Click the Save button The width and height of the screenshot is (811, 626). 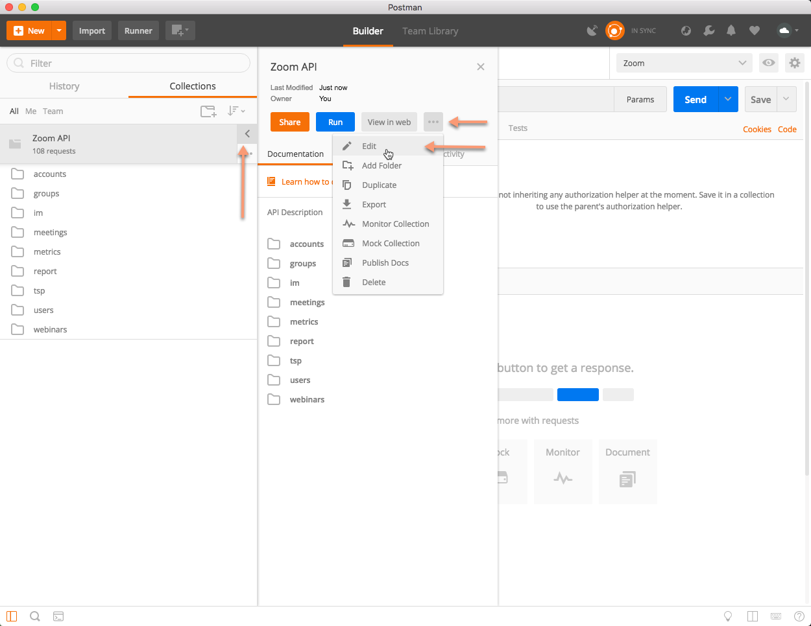pyautogui.click(x=760, y=99)
